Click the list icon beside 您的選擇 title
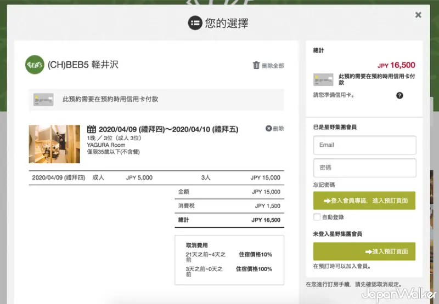 coord(195,23)
